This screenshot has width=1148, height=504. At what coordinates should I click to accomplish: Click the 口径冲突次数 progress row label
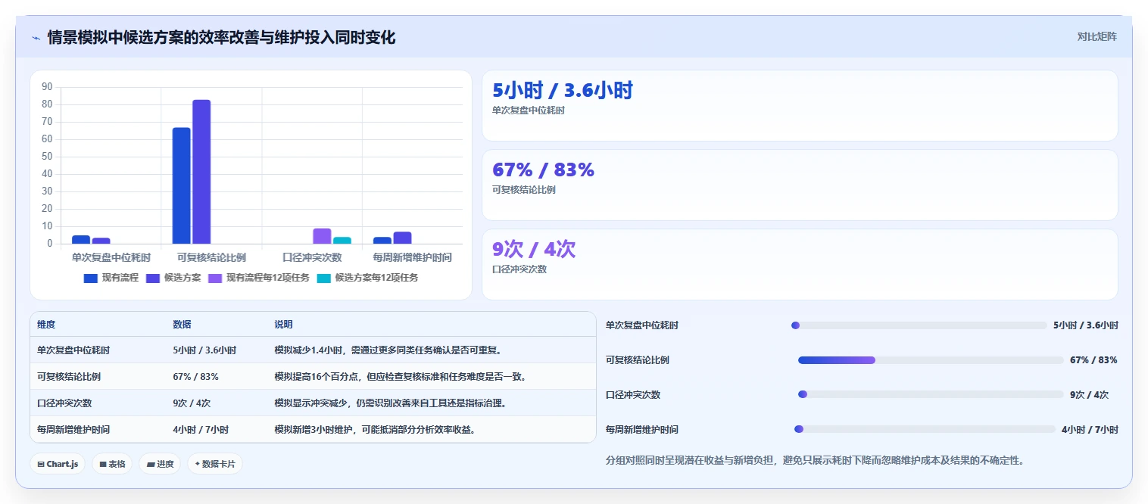point(633,395)
